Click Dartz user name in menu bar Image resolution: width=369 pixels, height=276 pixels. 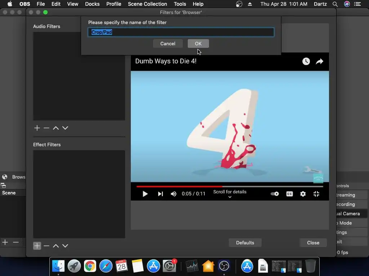(x=320, y=4)
